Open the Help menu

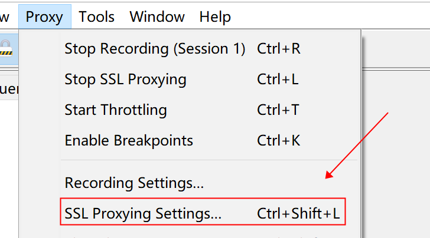coord(215,16)
